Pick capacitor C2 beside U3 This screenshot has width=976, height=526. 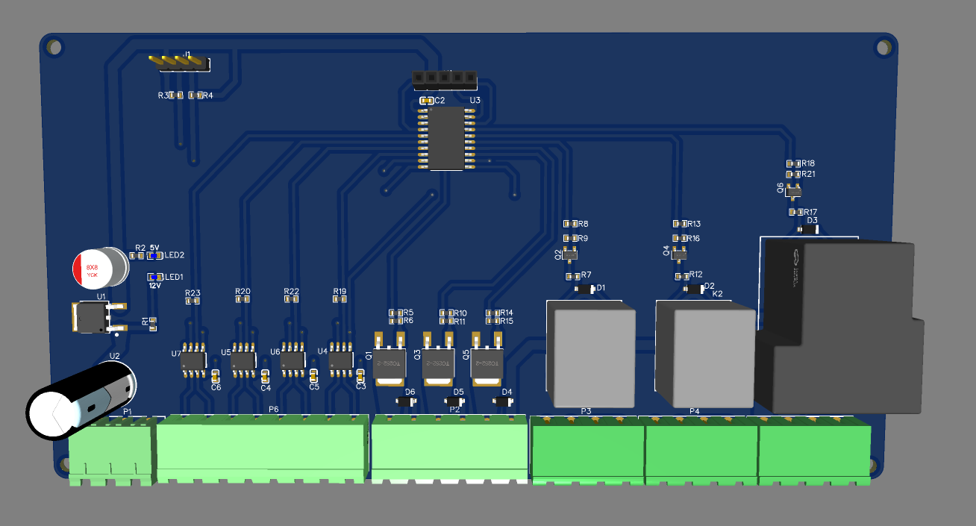[427, 100]
